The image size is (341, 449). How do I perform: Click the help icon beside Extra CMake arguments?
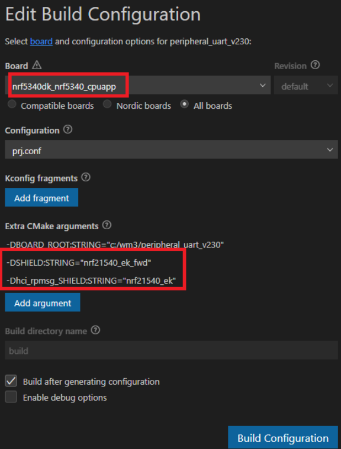point(107,225)
